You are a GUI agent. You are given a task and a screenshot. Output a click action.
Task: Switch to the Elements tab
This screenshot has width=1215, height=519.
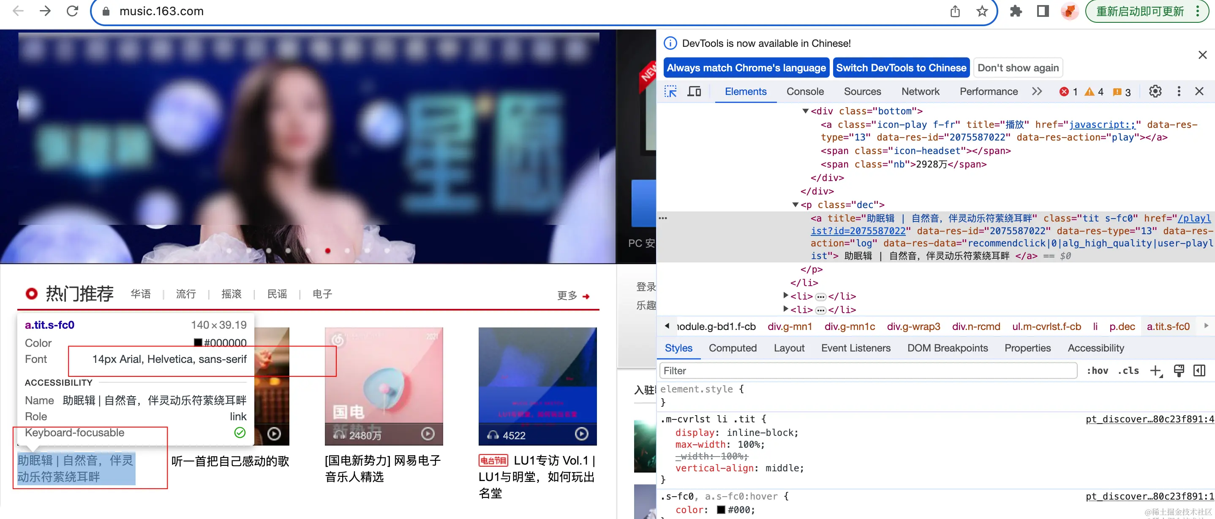tap(745, 92)
